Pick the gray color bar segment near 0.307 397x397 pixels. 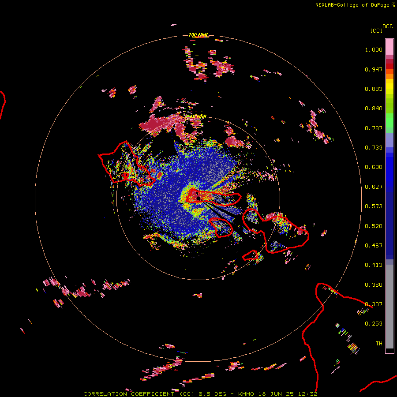click(390, 307)
